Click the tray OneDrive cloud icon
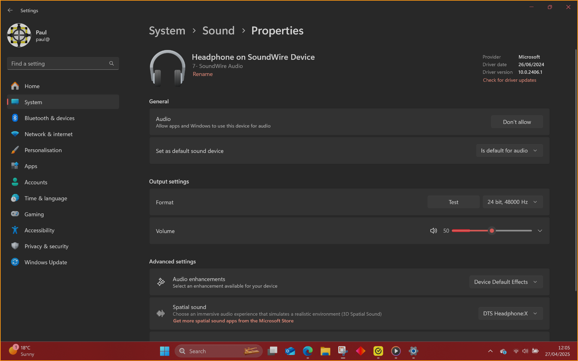The image size is (578, 361). [503, 351]
